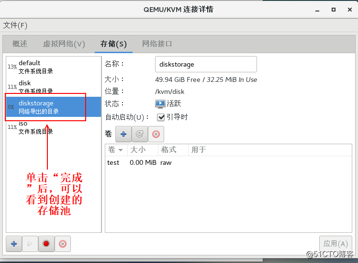This screenshot has width=358, height=263.
Task: Add a new volume with the plus icon
Action: click(123, 134)
